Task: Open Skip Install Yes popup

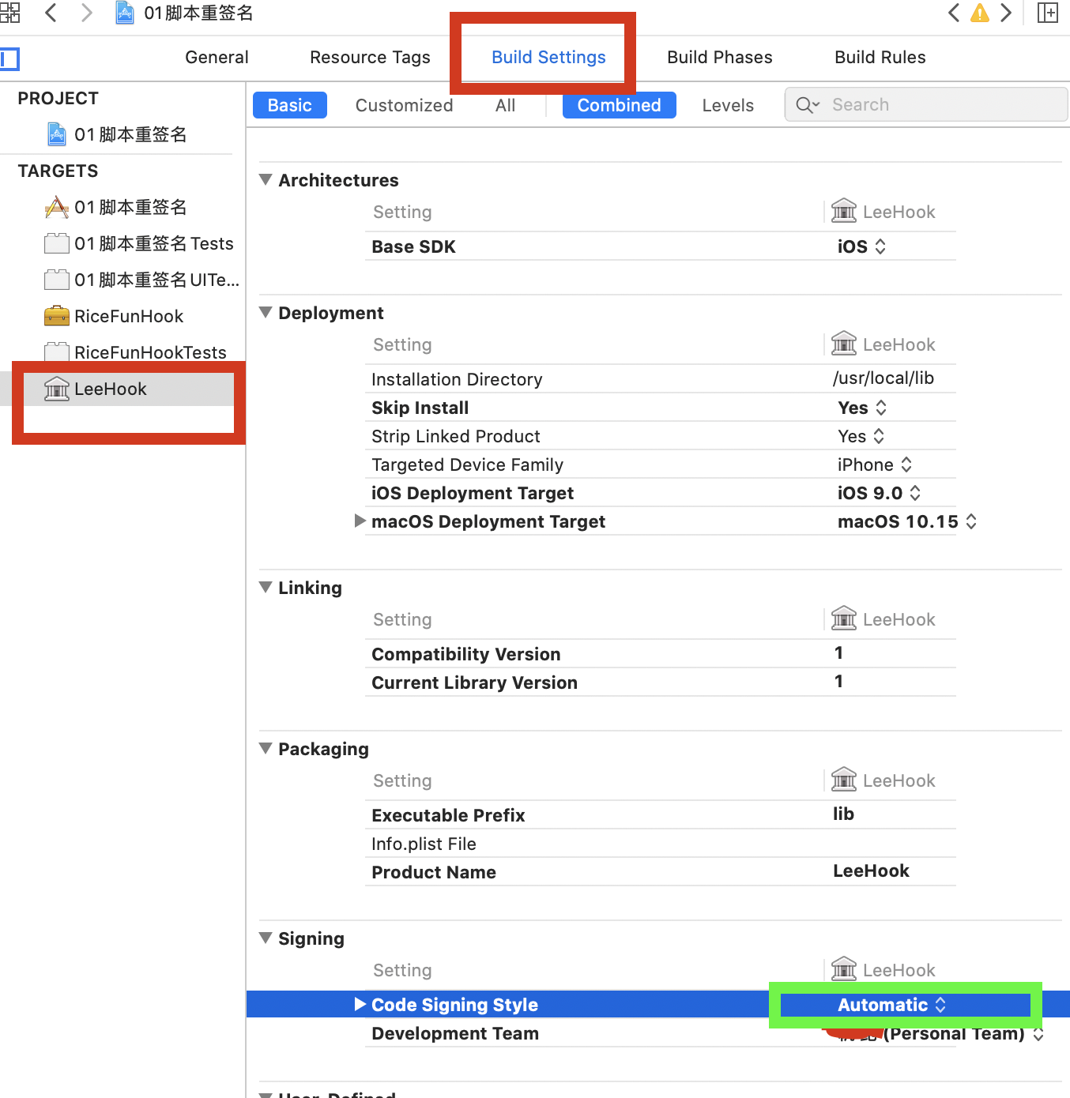Action: [x=862, y=408]
